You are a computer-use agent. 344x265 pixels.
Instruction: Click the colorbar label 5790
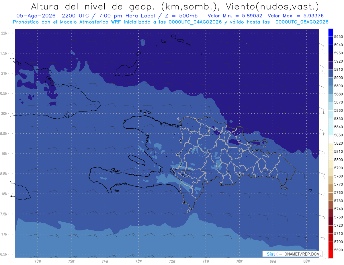(x=339, y=168)
